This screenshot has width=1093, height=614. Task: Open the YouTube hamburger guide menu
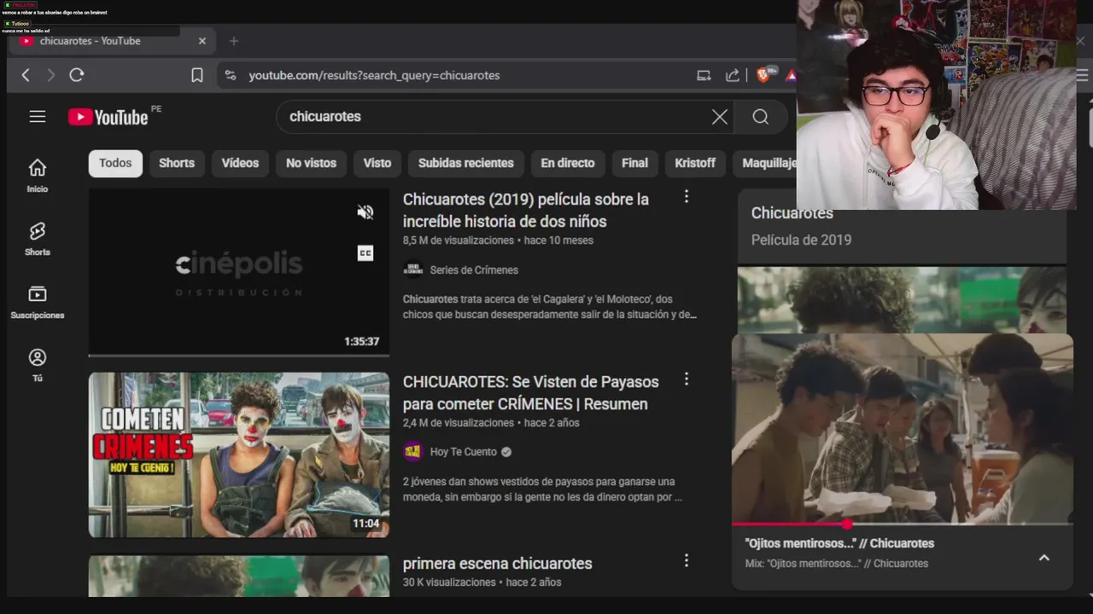[38, 117]
